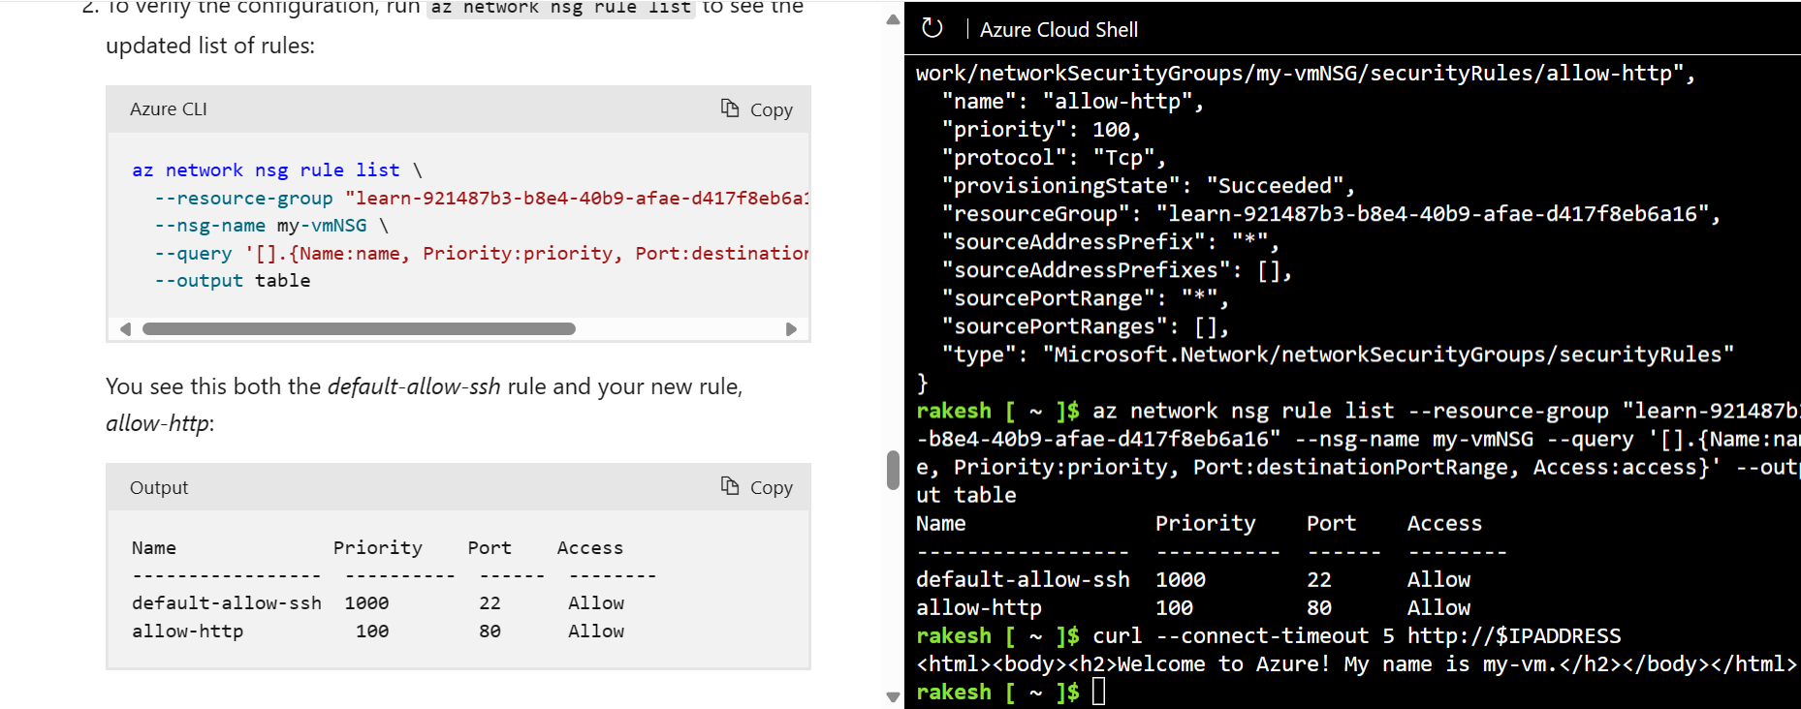The width and height of the screenshot is (1801, 709).
Task: Click '"sourcePortRange": "*"' terminal line
Action: point(1086,298)
